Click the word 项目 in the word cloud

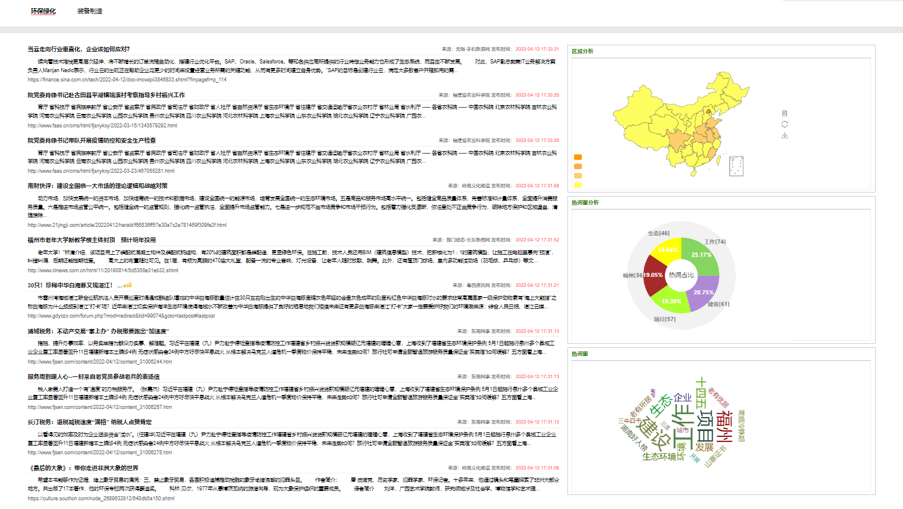pyautogui.click(x=706, y=426)
